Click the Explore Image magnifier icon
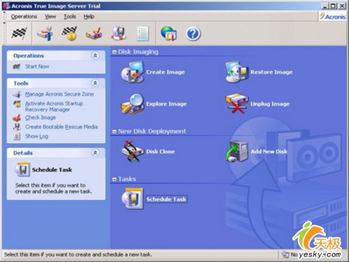 pyautogui.click(x=133, y=104)
